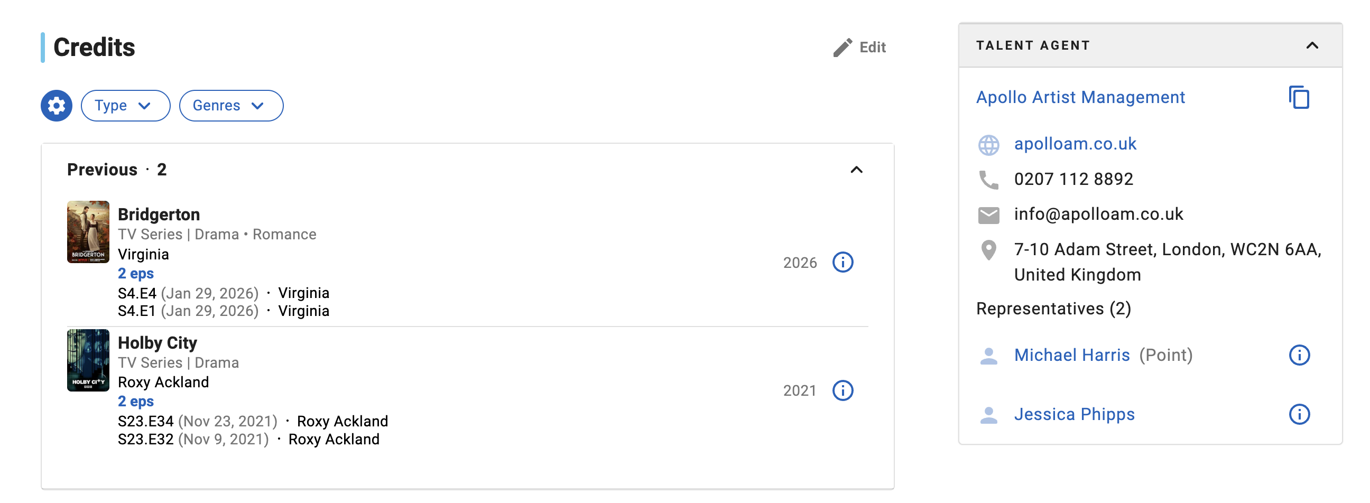Click the Holby City poster thumbnail
This screenshot has height=503, width=1370.
(88, 360)
